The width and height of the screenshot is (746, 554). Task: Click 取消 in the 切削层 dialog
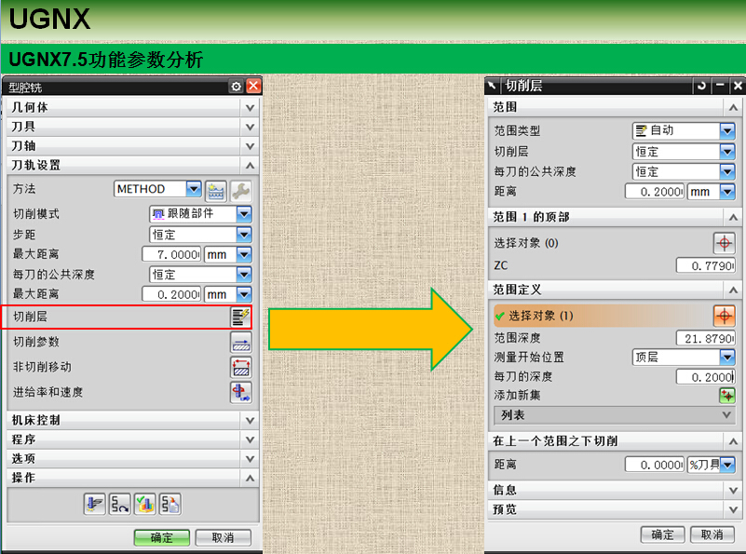click(x=712, y=534)
